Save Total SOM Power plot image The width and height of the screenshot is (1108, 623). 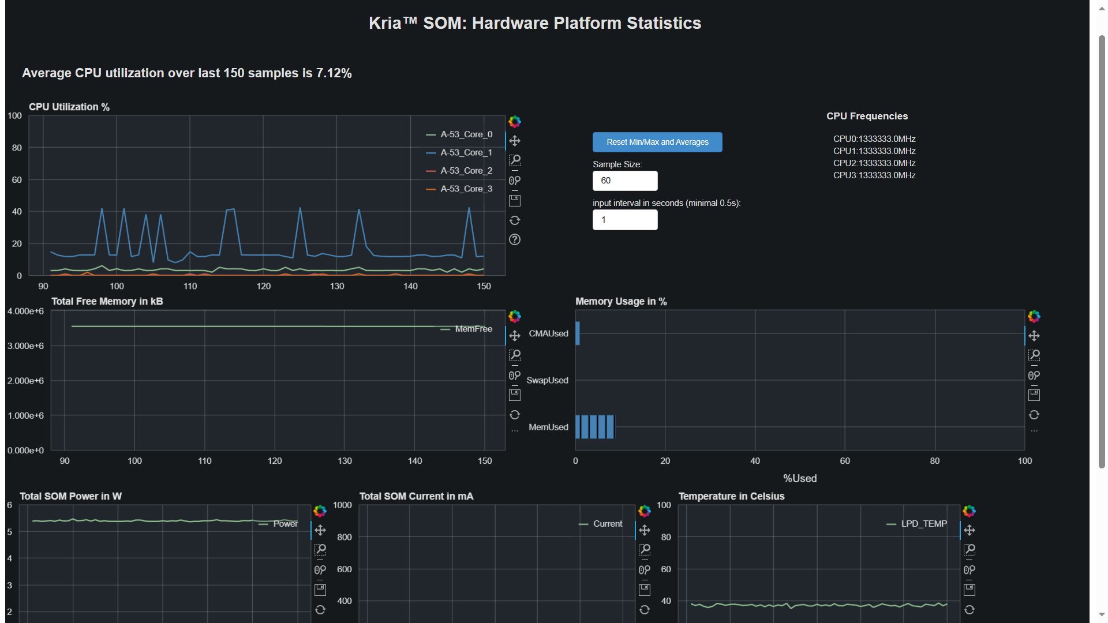coord(320,590)
